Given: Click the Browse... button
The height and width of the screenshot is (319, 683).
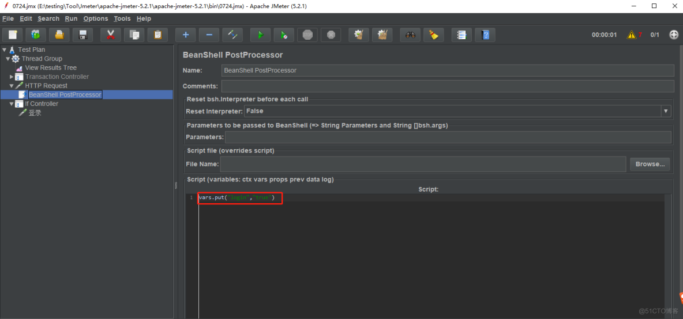Looking at the screenshot, I should (x=650, y=164).
